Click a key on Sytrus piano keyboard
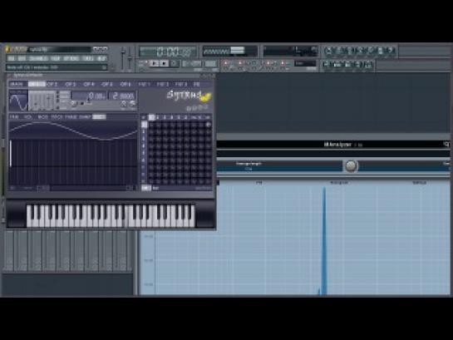Viewport: 453px width, 340px height. coord(111,216)
